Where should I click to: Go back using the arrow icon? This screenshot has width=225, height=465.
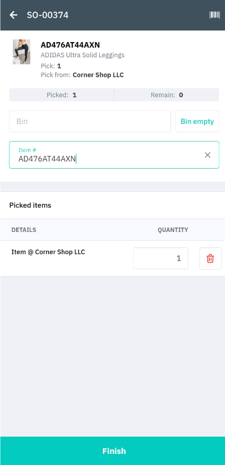[x=13, y=15]
